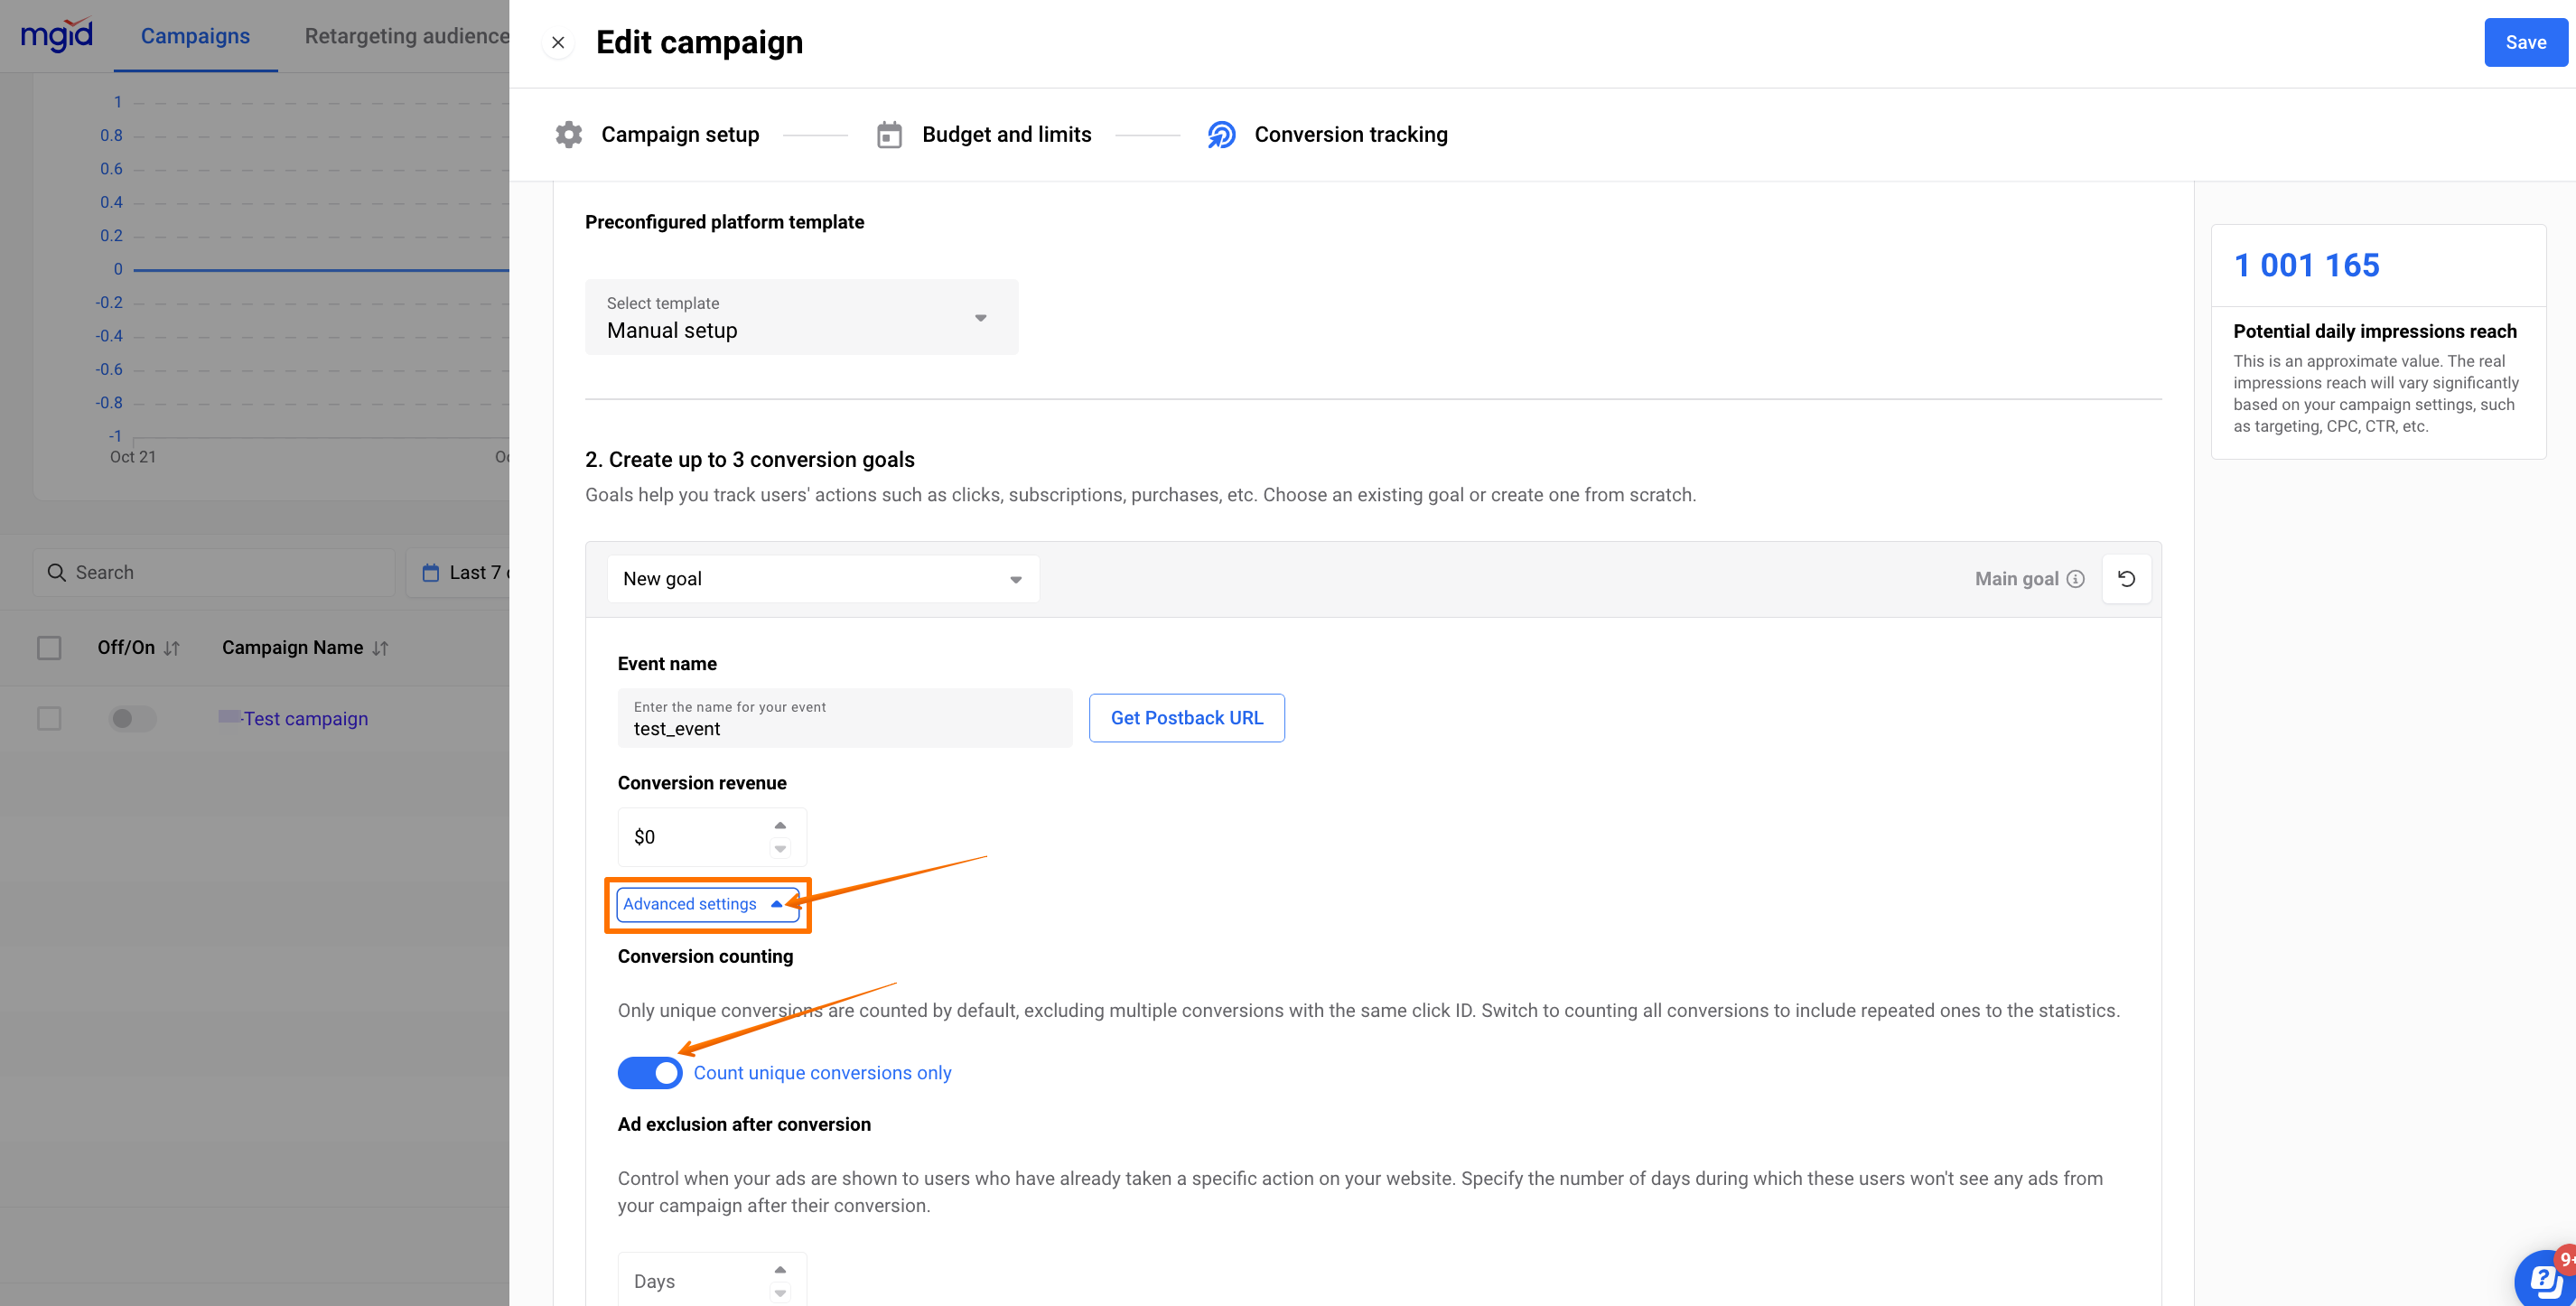Toggle the Test campaign on/off switch

[x=132, y=718]
